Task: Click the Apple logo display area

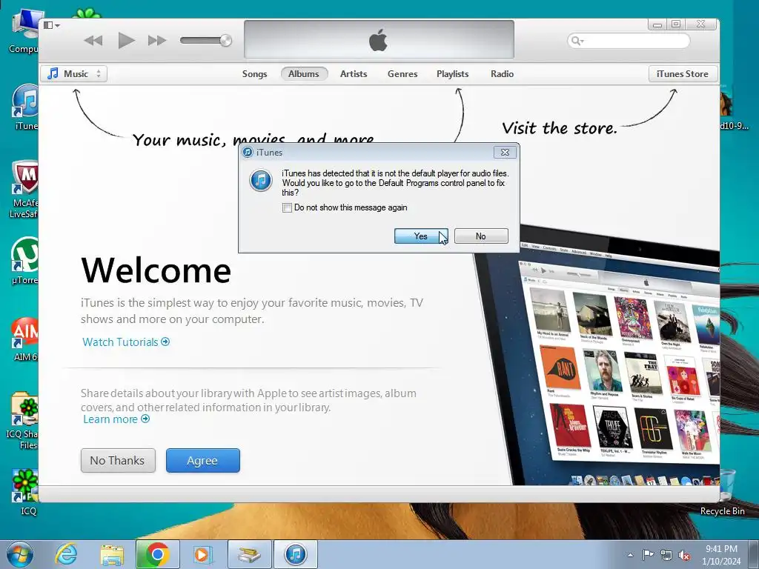Action: click(379, 40)
